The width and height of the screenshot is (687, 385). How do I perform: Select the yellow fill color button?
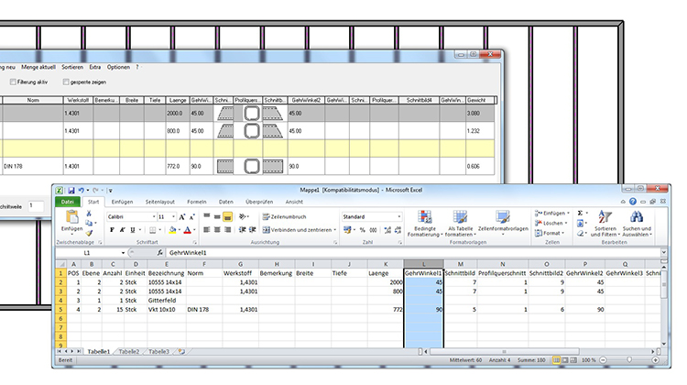click(172, 230)
